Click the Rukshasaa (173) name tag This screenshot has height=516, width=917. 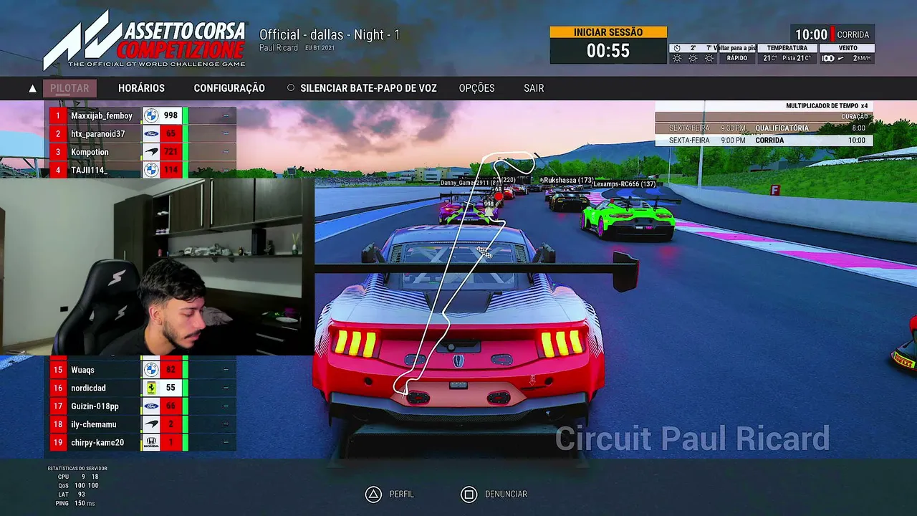(x=568, y=180)
